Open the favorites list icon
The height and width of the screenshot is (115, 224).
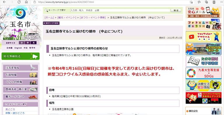[199, 2]
